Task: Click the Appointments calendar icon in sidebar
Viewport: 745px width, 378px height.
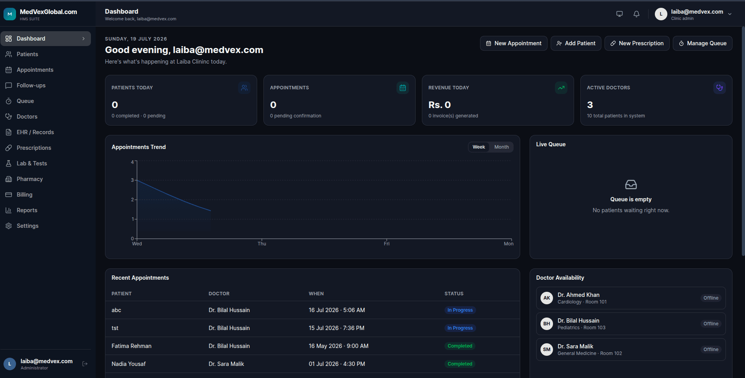Action: 9,70
